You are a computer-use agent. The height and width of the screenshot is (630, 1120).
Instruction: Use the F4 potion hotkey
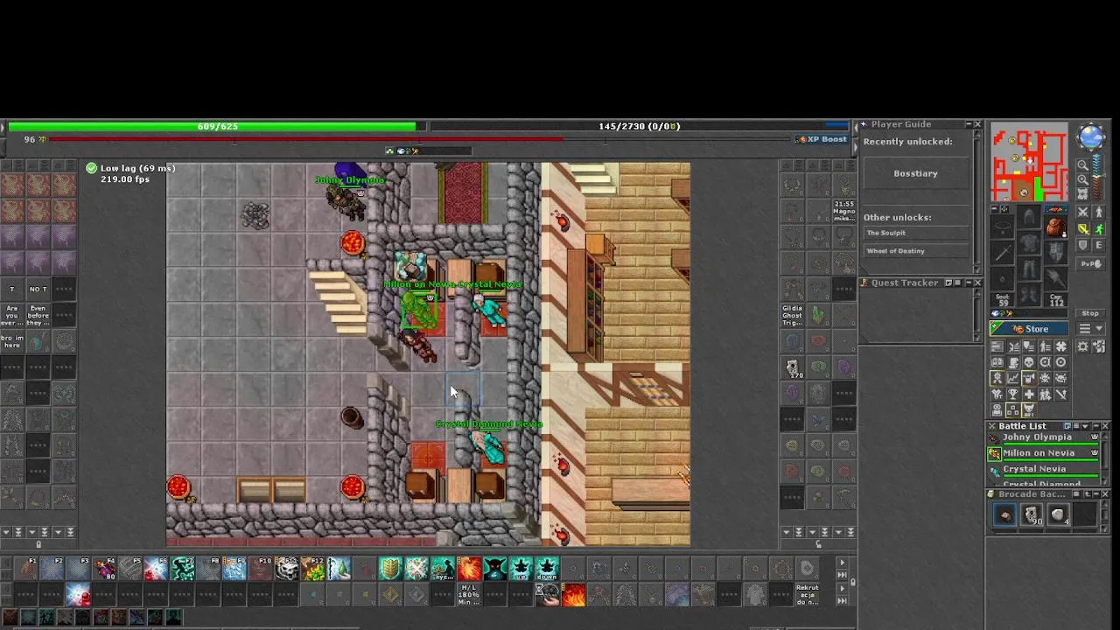104,569
